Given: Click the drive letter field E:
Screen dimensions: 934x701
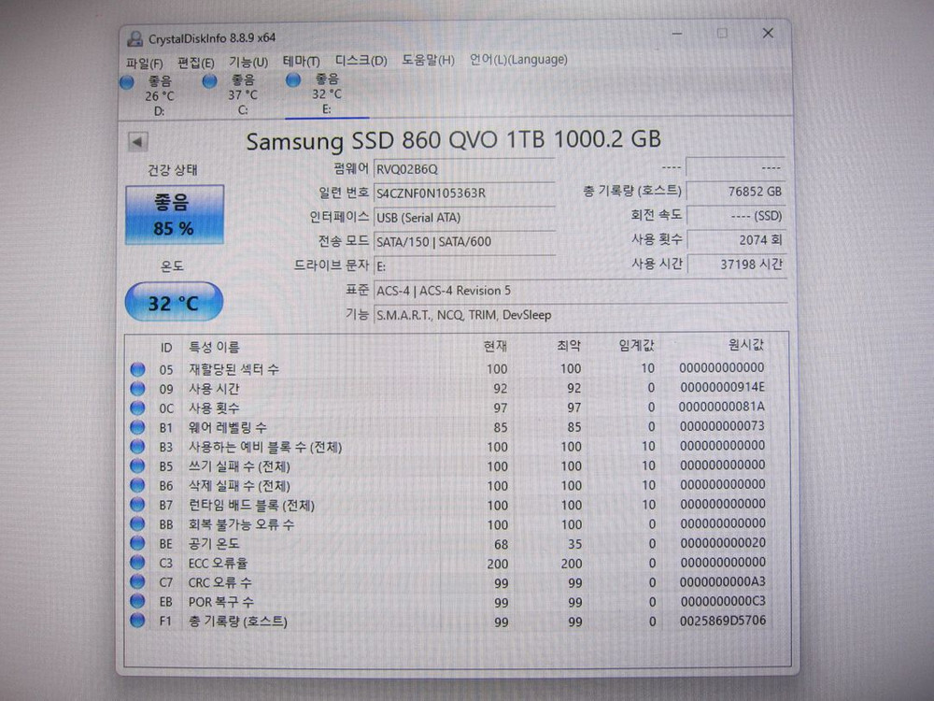Looking at the screenshot, I should click(464, 265).
